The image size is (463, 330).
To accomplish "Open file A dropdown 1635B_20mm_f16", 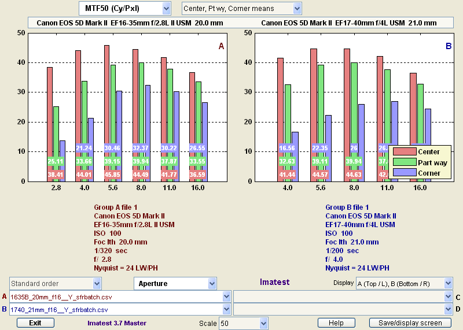I will (120, 297).
